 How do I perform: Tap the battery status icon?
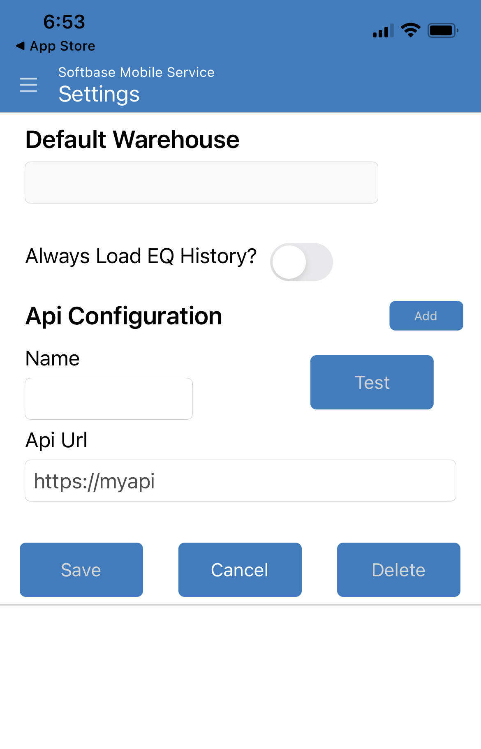pyautogui.click(x=443, y=30)
